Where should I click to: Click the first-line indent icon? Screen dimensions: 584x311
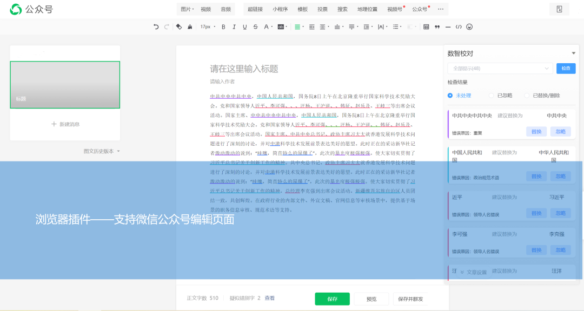pyautogui.click(x=312, y=27)
